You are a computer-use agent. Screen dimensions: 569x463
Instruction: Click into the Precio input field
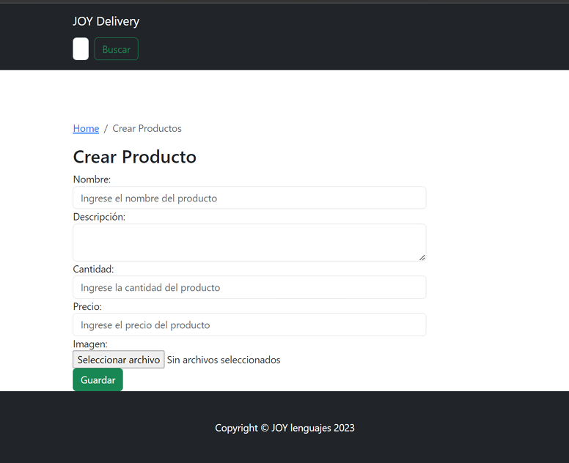(x=249, y=325)
